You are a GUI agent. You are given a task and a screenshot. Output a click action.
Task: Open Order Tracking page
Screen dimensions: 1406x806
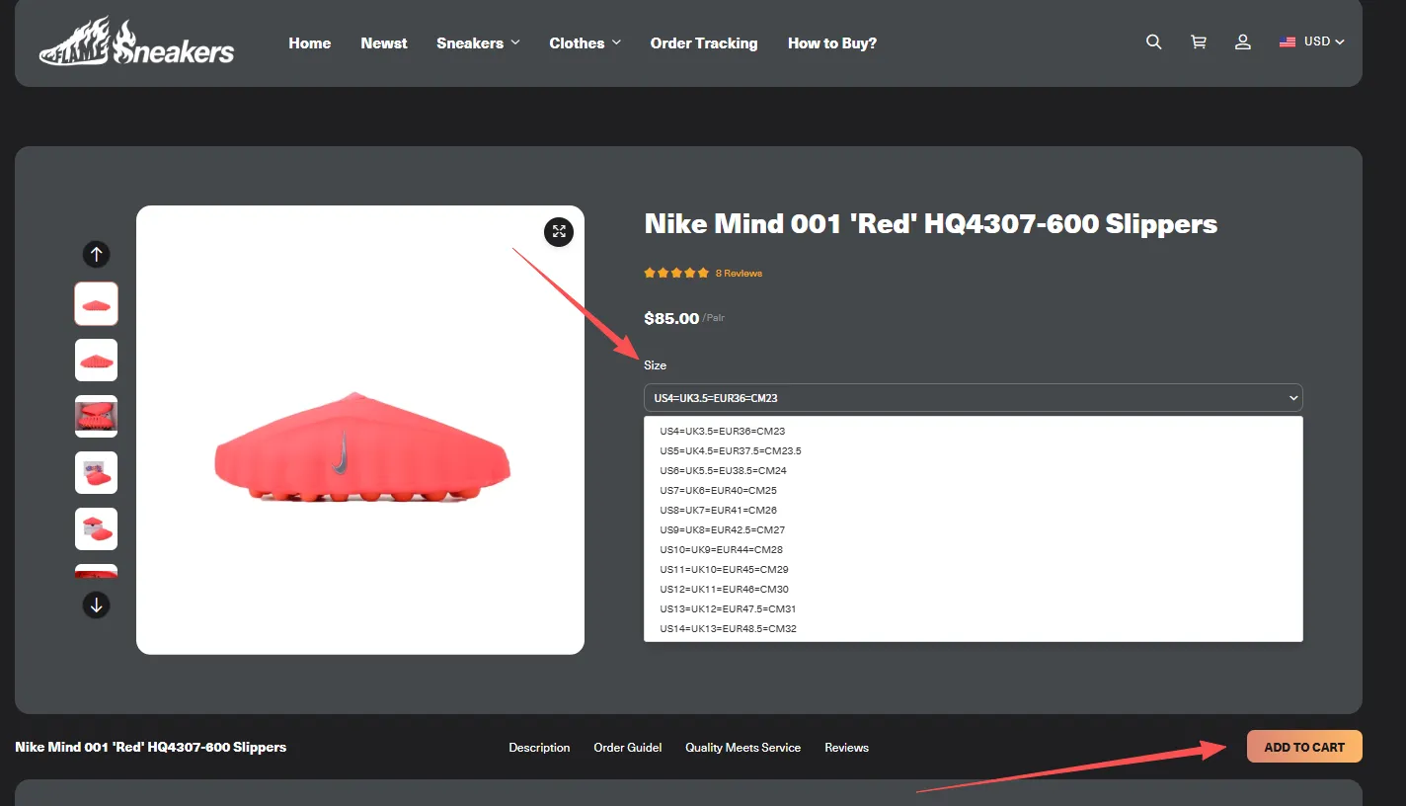(704, 42)
